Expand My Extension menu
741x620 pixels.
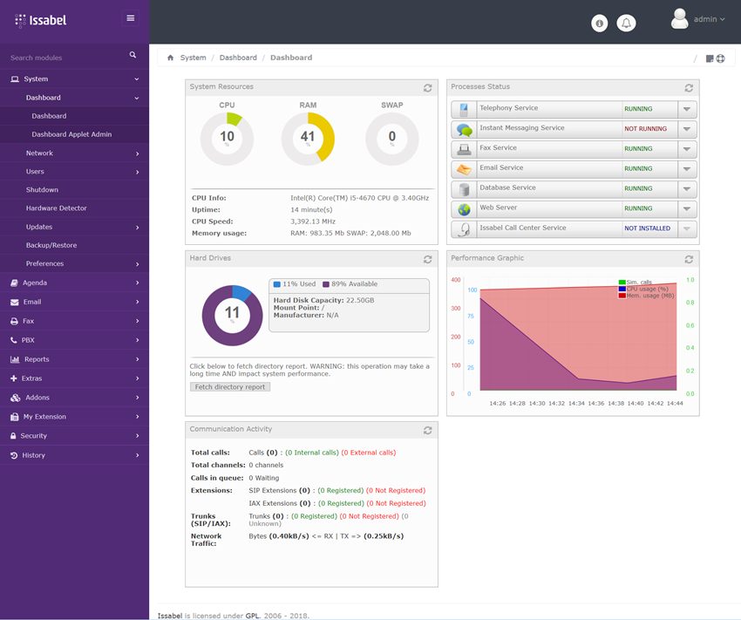[x=74, y=417]
